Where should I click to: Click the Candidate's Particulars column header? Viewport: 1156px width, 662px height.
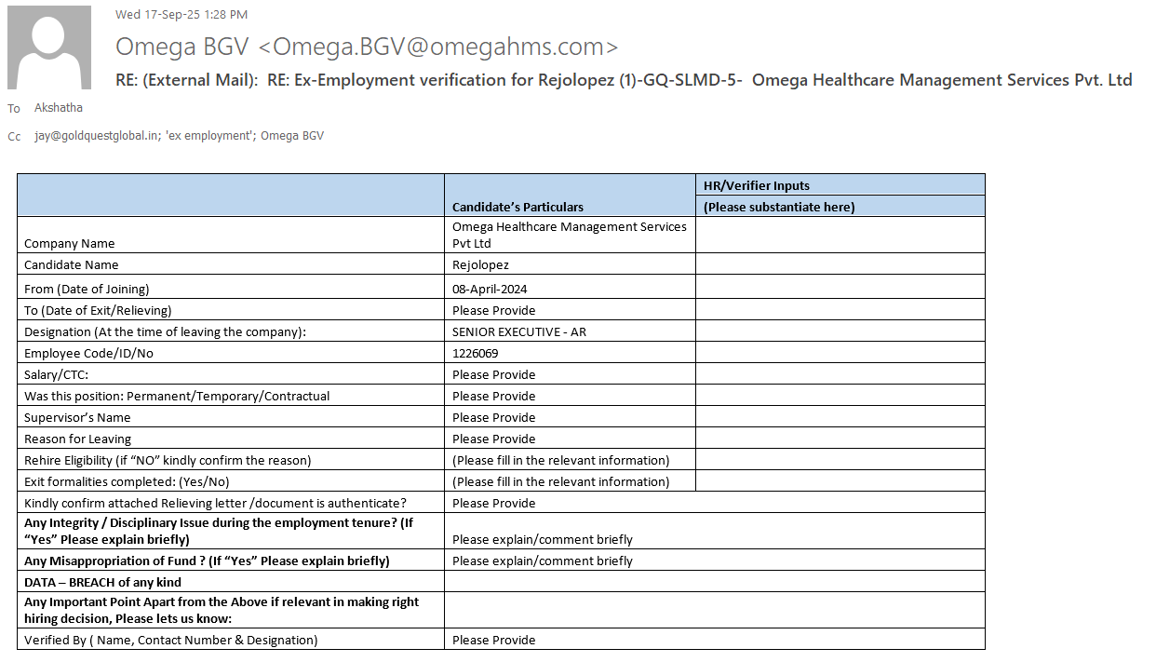click(x=518, y=207)
